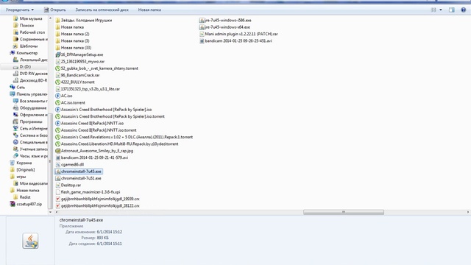Click the cgamex86.dll file icon
The image size is (471, 265).
57,165
